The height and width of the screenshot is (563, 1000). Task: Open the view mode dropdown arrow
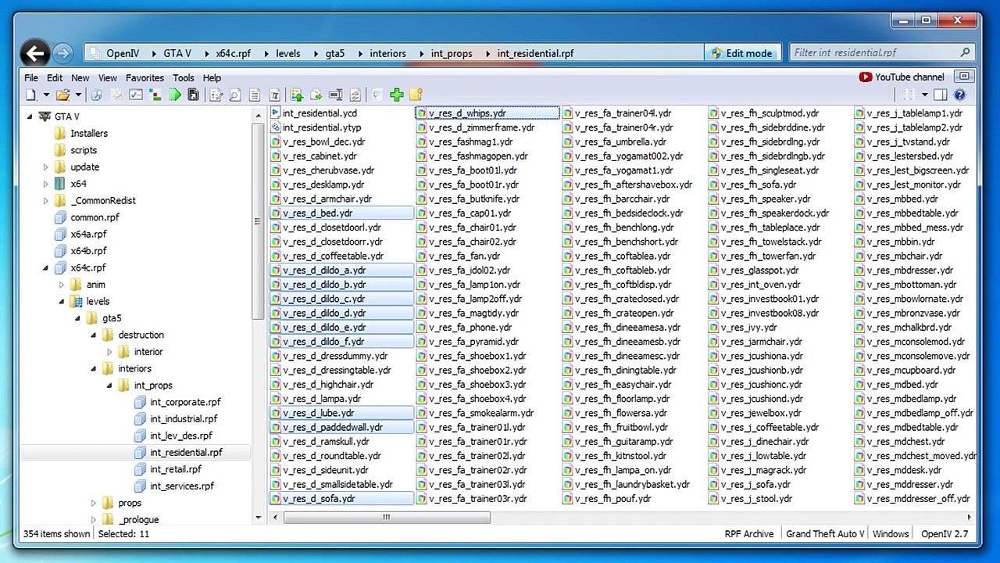924,95
